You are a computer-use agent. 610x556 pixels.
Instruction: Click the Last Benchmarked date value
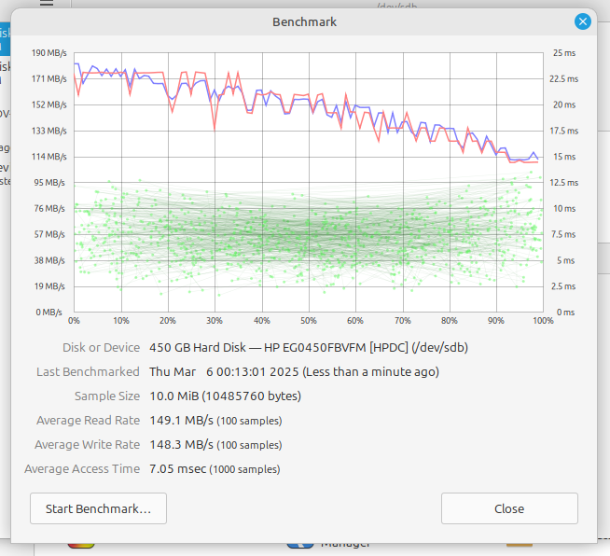294,372
